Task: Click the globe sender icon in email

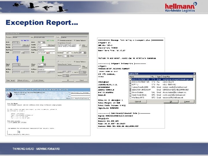Action: pyautogui.click(x=10, y=95)
